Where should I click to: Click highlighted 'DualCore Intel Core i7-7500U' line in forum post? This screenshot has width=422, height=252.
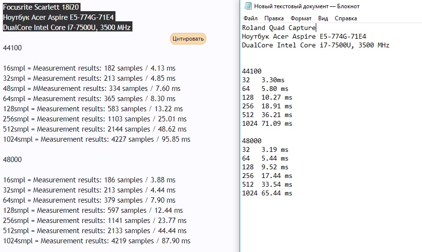(67, 28)
